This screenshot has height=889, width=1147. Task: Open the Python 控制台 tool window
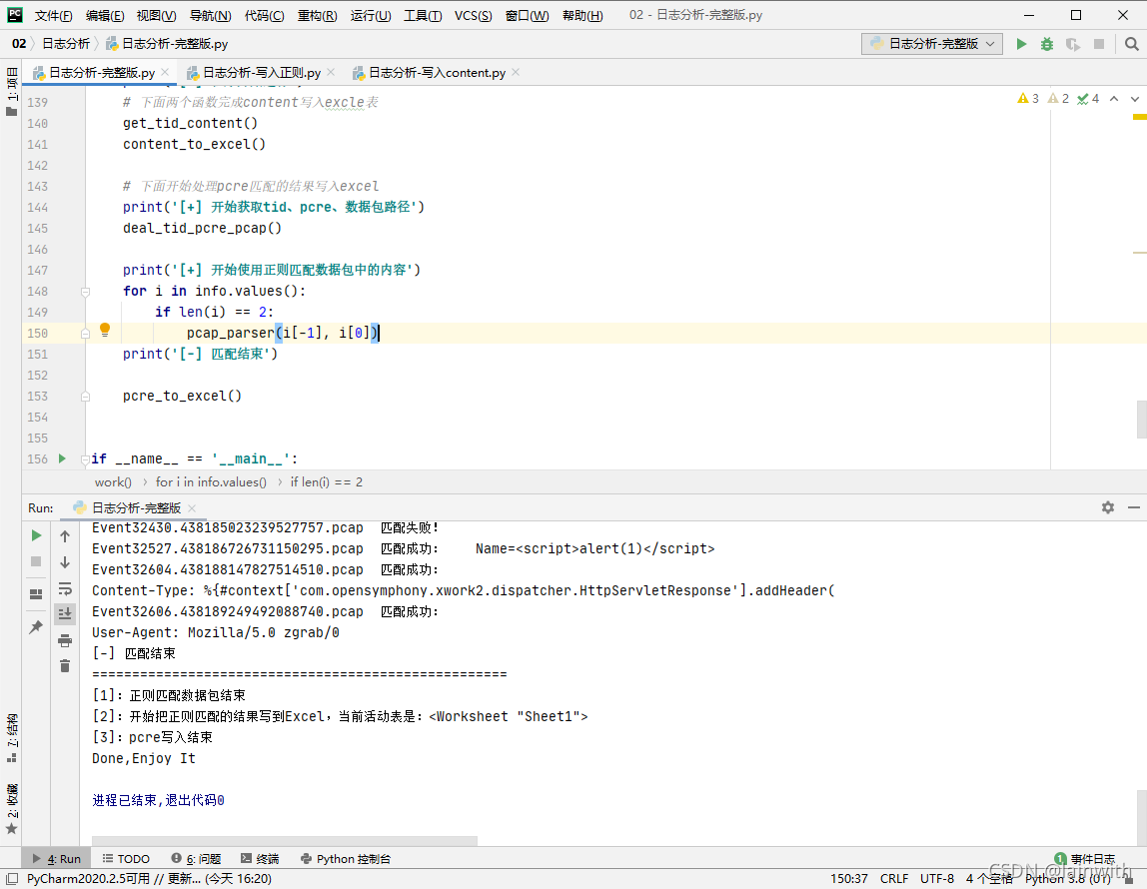coord(346,858)
